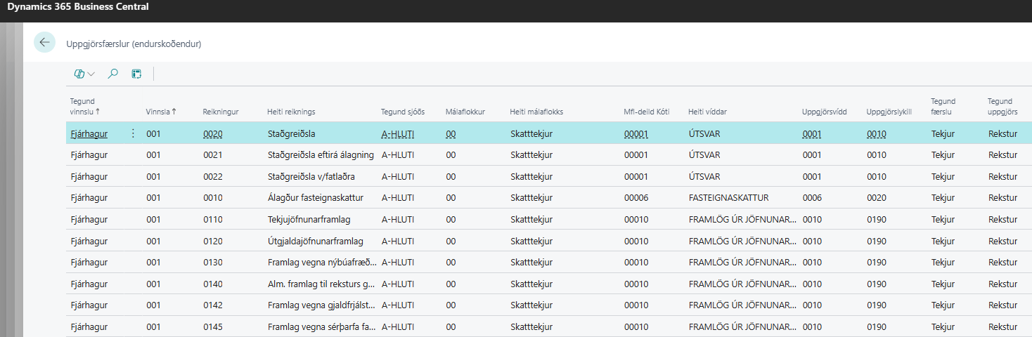Click the back arrow button
This screenshot has width=1032, height=337.
click(44, 43)
